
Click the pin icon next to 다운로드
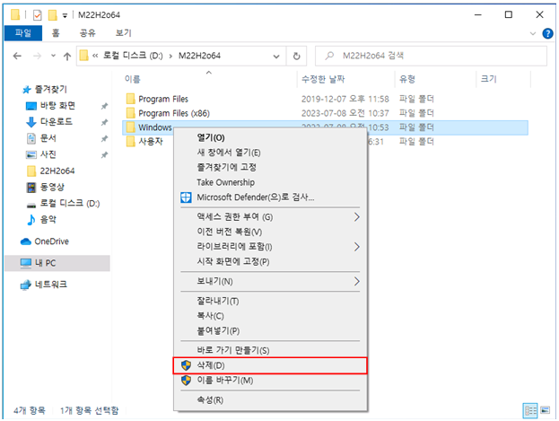104,122
